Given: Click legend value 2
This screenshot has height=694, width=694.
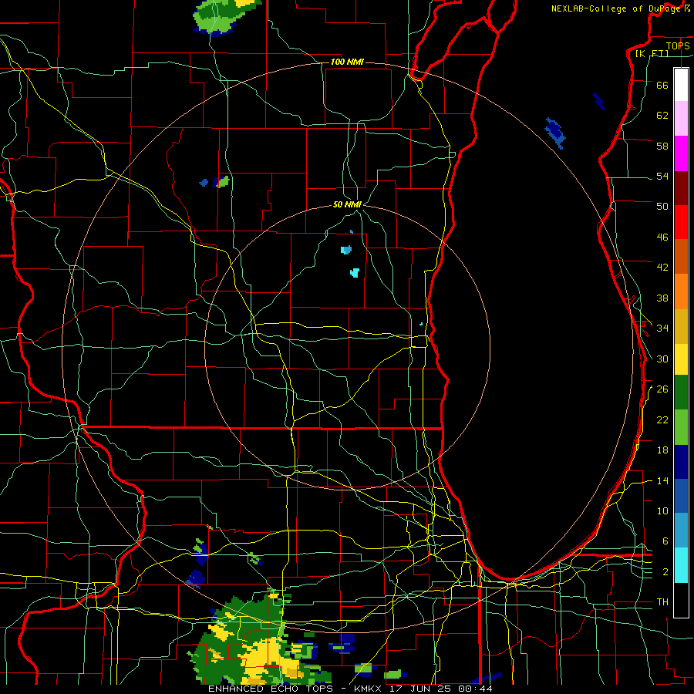Looking at the screenshot, I should tap(665, 572).
